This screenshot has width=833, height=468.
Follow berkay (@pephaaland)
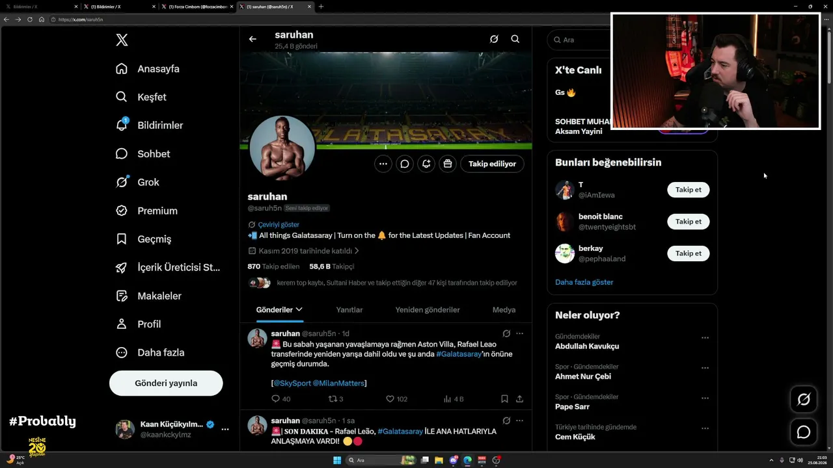pyautogui.click(x=688, y=253)
